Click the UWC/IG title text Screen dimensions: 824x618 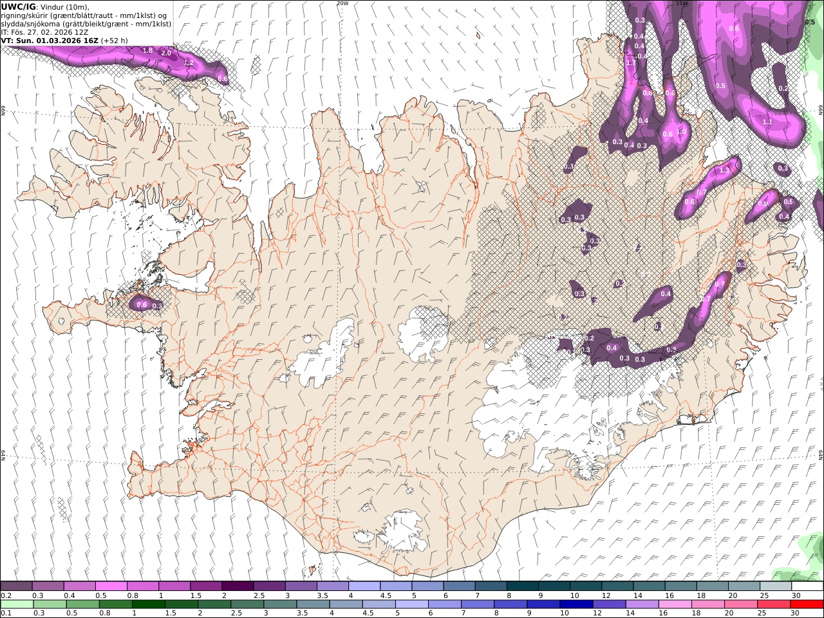pyautogui.click(x=18, y=6)
